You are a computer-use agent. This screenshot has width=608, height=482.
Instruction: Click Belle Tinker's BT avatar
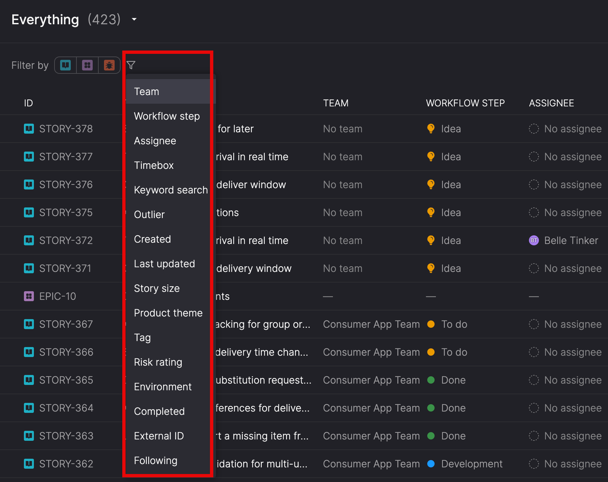click(534, 240)
